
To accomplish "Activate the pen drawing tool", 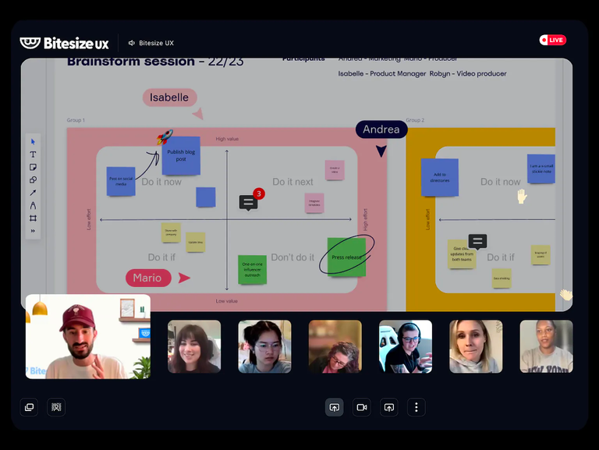I will coord(33,205).
